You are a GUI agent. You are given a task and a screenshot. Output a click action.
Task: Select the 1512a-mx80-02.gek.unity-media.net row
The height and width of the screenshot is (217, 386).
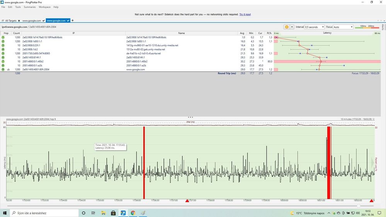[x=138, y=49]
